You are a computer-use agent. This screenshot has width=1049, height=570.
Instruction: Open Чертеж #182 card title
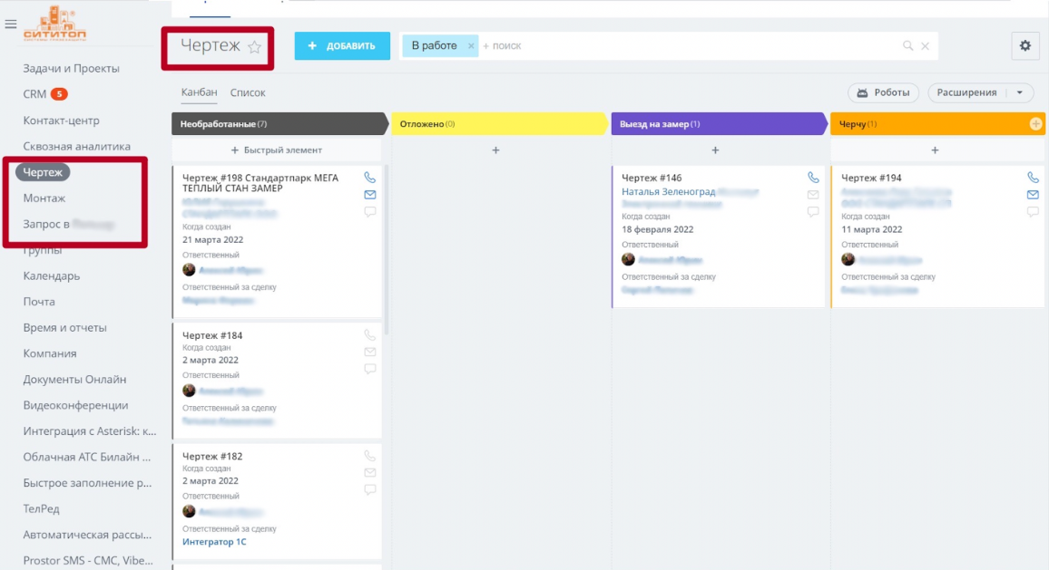[212, 457]
